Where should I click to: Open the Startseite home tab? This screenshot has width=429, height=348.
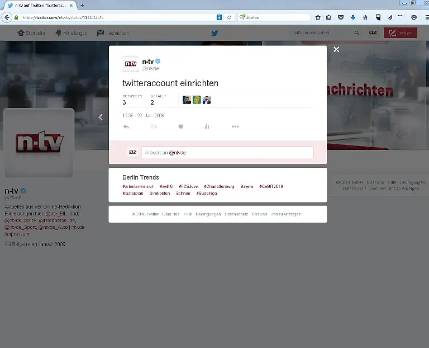pyautogui.click(x=32, y=33)
